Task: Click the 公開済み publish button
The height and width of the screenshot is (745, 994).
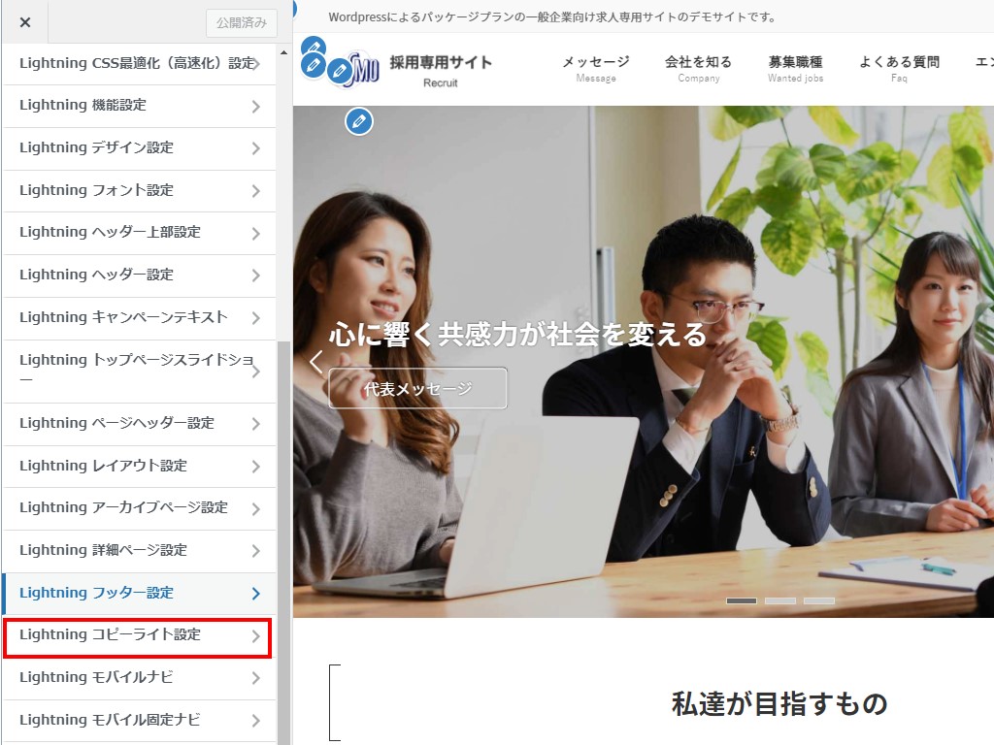Action: (x=242, y=22)
